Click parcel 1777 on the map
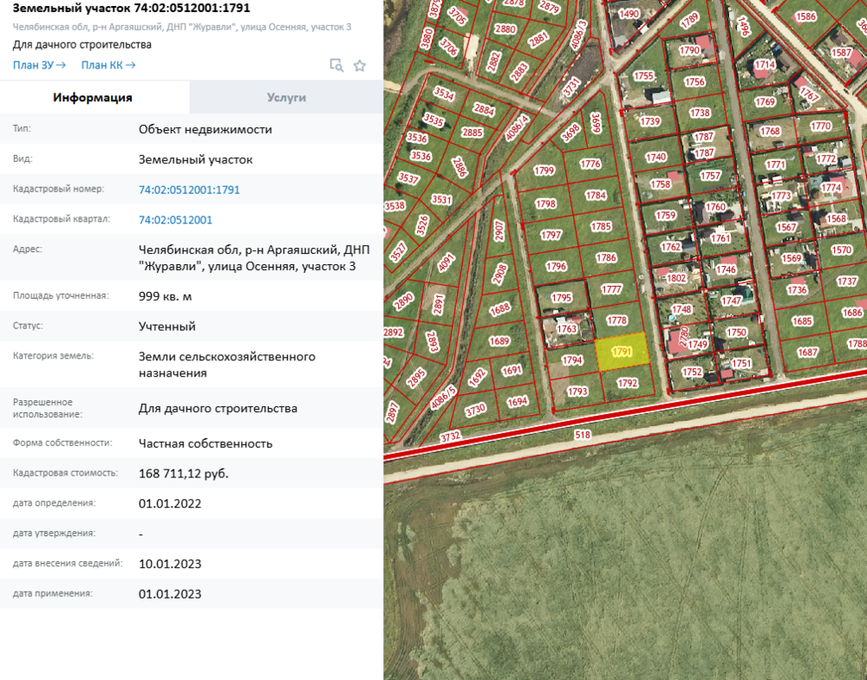This screenshot has width=867, height=680. coord(612,290)
